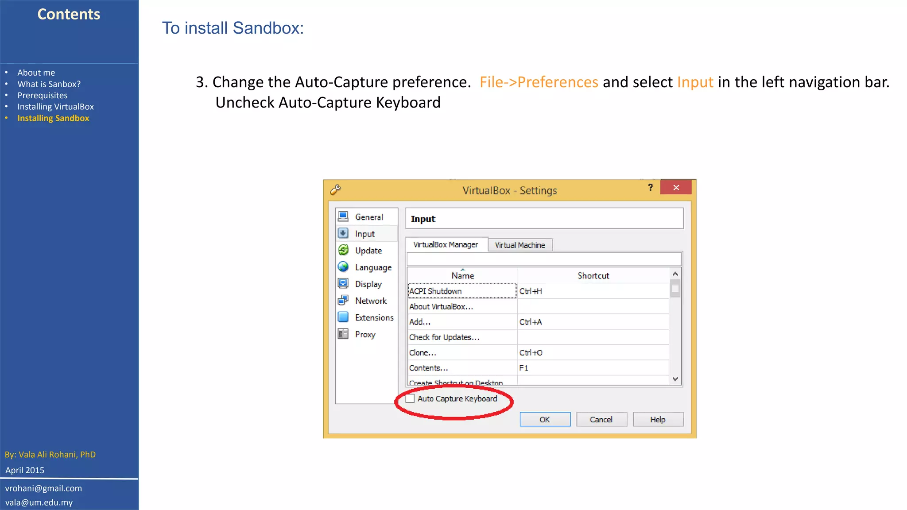
Task: Click Installing Sandbox in Contents
Action: (x=53, y=118)
